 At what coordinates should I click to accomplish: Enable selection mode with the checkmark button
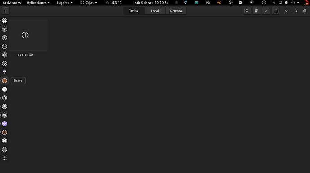click(x=266, y=11)
